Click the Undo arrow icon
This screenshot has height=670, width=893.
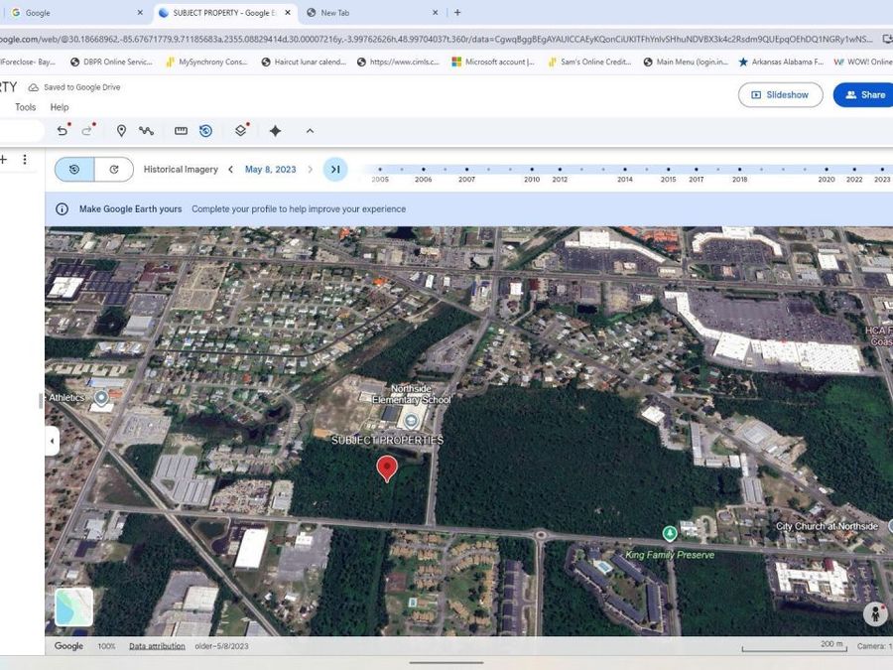[63, 130]
